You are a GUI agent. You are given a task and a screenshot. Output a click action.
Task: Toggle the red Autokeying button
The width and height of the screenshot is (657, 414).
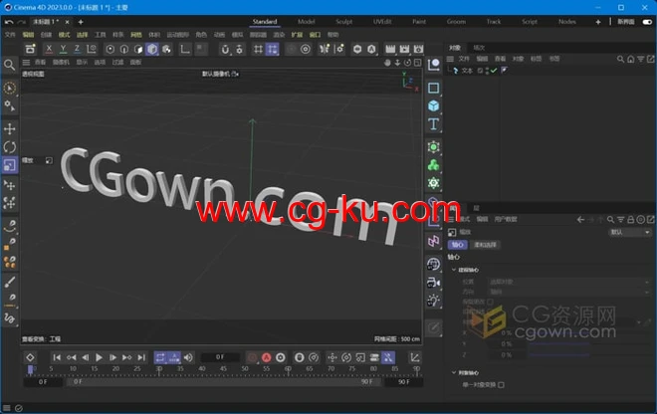point(266,357)
